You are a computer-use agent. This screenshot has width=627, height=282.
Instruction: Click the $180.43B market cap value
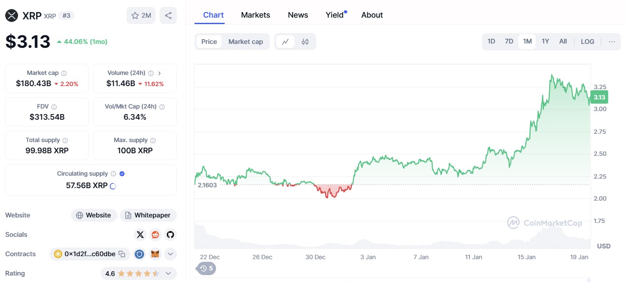pyautogui.click(x=34, y=84)
